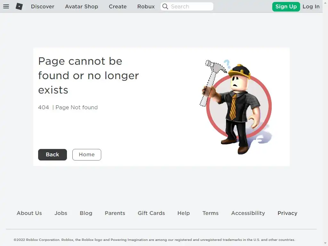Click the search magnifier icon
Viewport: 328px width, 246px height.
(x=165, y=6)
